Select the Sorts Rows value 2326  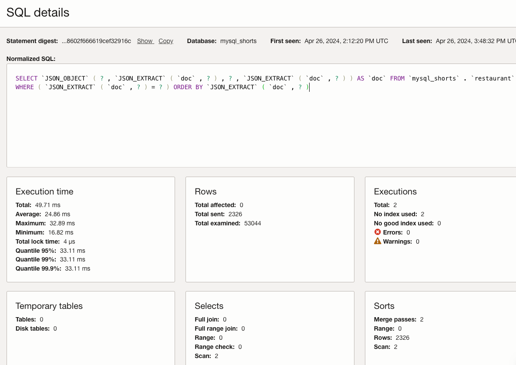pos(402,338)
